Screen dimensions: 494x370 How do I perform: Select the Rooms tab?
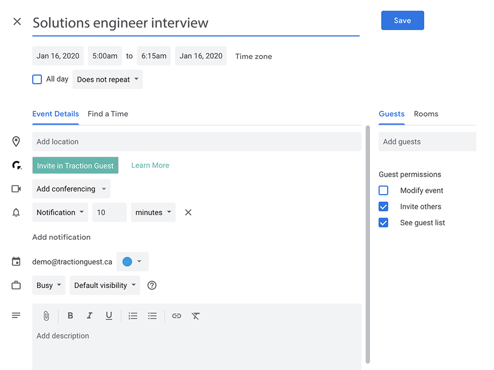tap(426, 114)
